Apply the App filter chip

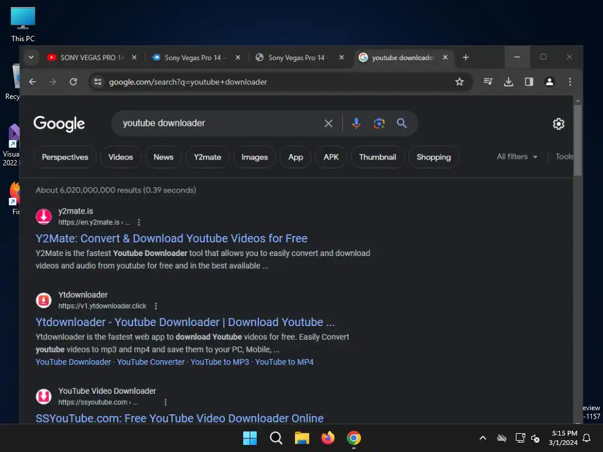tap(296, 157)
